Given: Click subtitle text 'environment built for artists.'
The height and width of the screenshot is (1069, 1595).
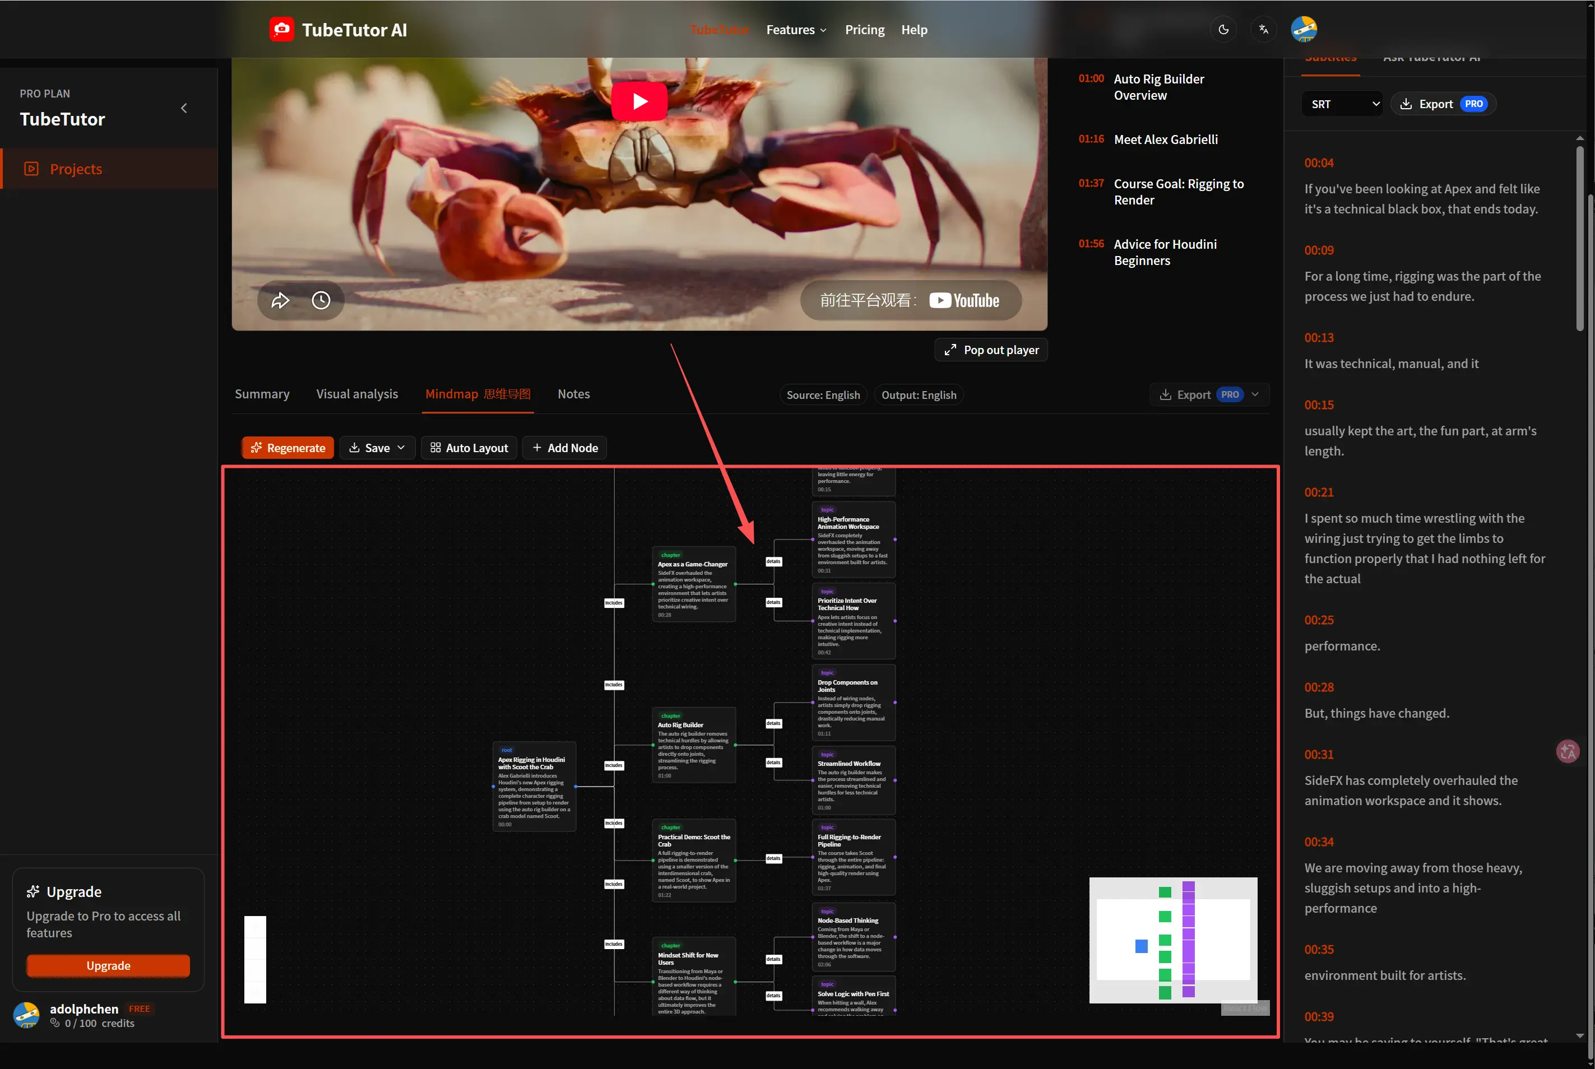Looking at the screenshot, I should [1385, 975].
